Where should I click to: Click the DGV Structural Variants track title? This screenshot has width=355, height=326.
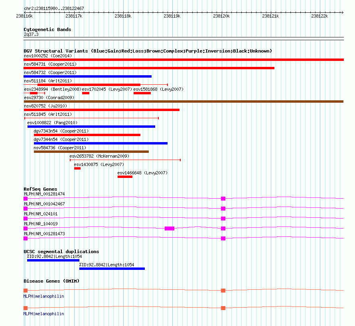click(148, 51)
